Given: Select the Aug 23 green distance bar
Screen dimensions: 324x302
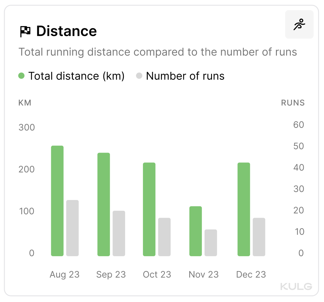Looking at the screenshot, I should (x=57, y=201).
